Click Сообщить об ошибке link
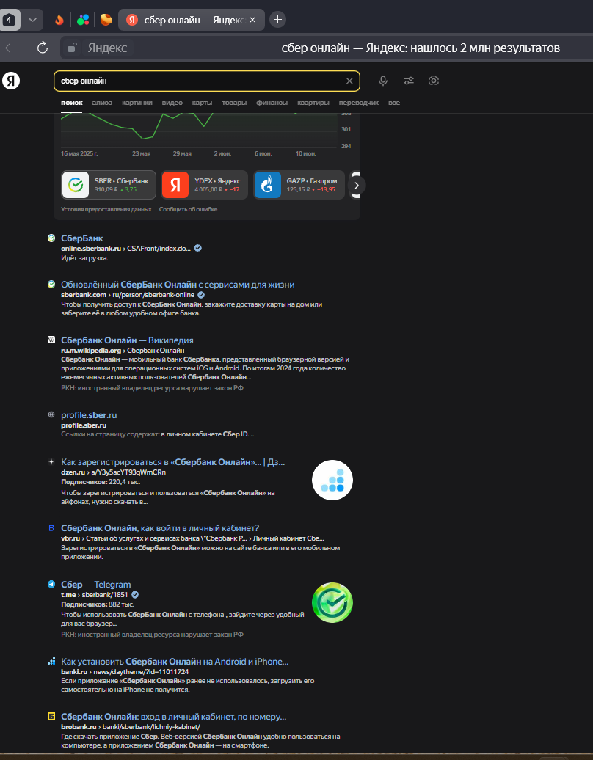593x760 pixels. click(x=188, y=209)
